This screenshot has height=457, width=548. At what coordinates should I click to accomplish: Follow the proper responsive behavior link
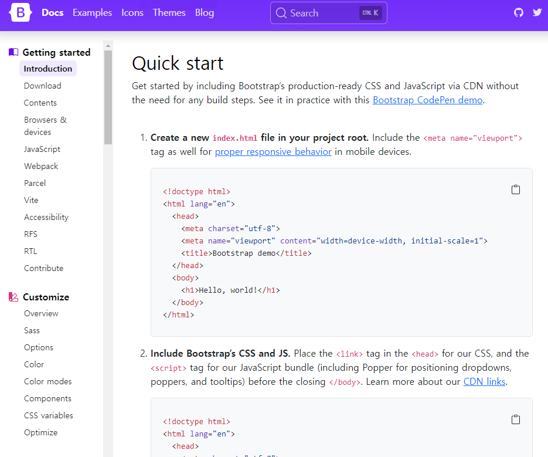pos(273,152)
